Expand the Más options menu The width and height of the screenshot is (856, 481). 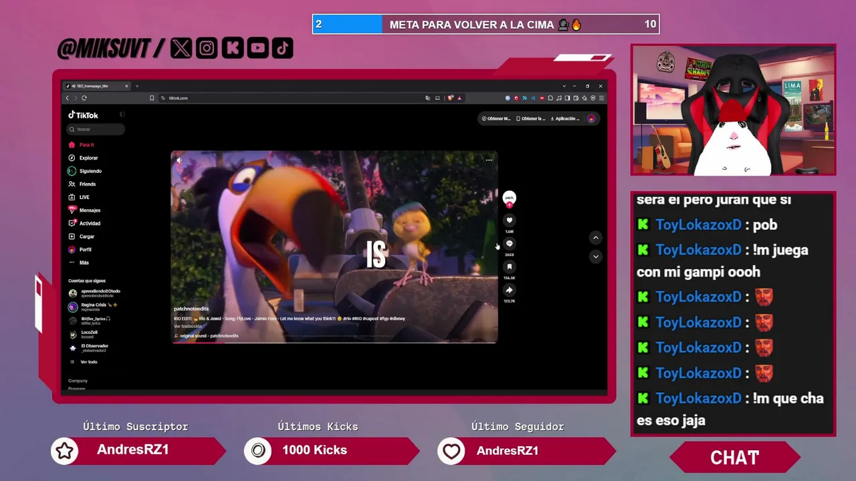(x=78, y=263)
